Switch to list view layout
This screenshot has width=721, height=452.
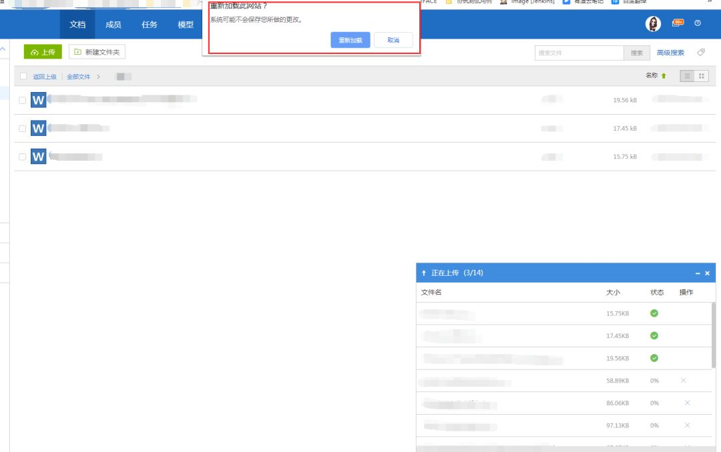[687, 76]
